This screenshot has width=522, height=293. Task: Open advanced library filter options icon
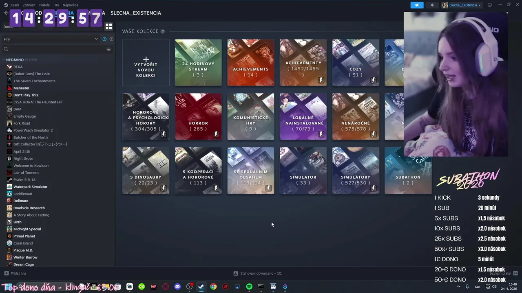[108, 49]
